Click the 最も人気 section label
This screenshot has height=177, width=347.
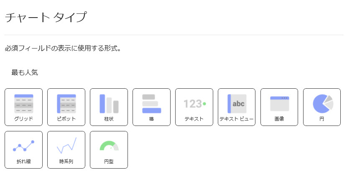click(x=25, y=72)
